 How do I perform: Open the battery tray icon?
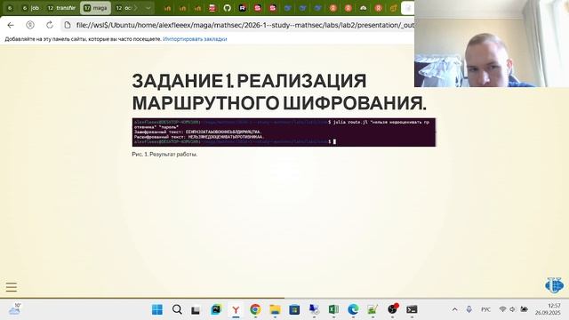[x=524, y=309]
